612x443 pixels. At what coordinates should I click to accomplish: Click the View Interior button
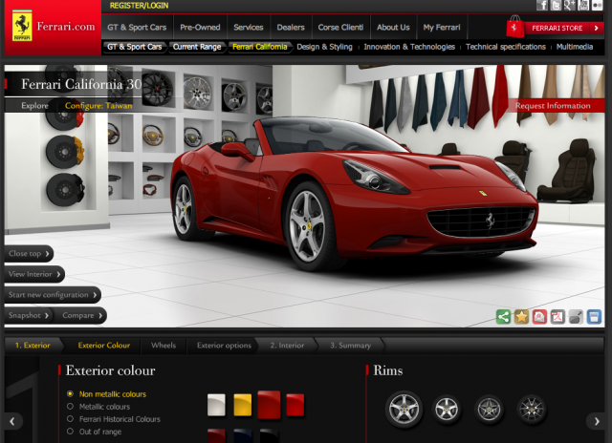(34, 274)
